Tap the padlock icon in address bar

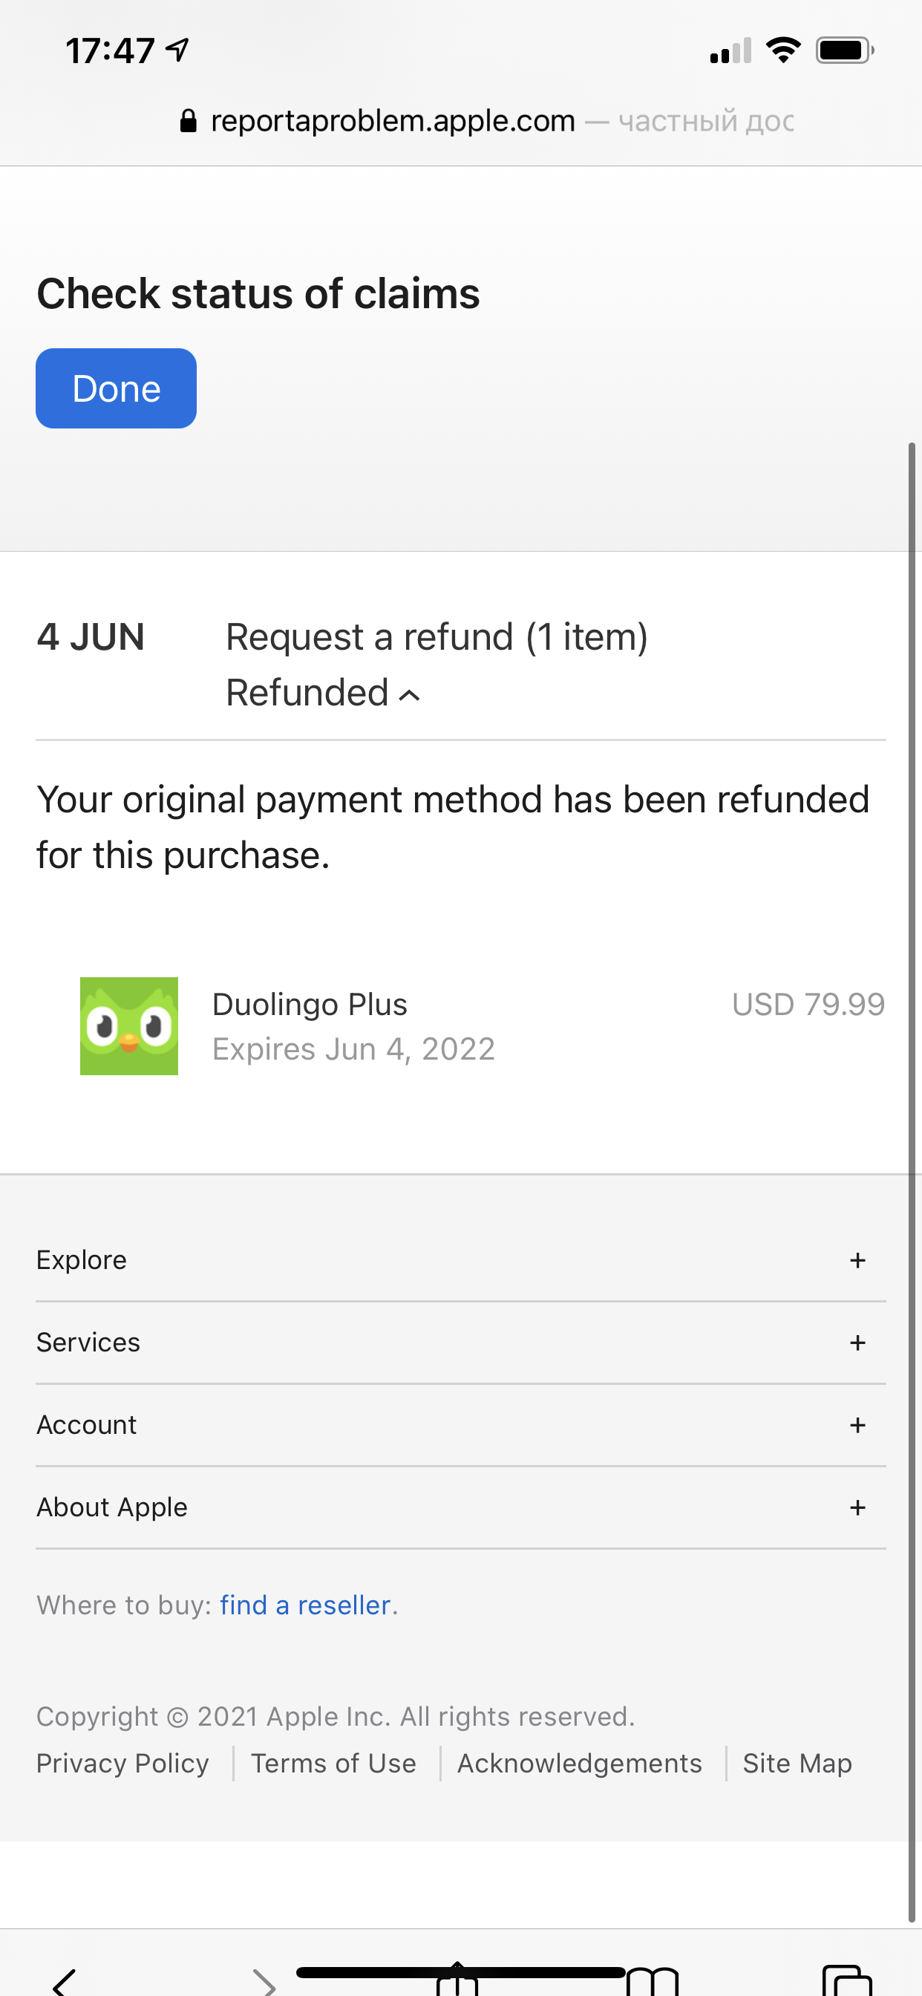pyautogui.click(x=188, y=121)
